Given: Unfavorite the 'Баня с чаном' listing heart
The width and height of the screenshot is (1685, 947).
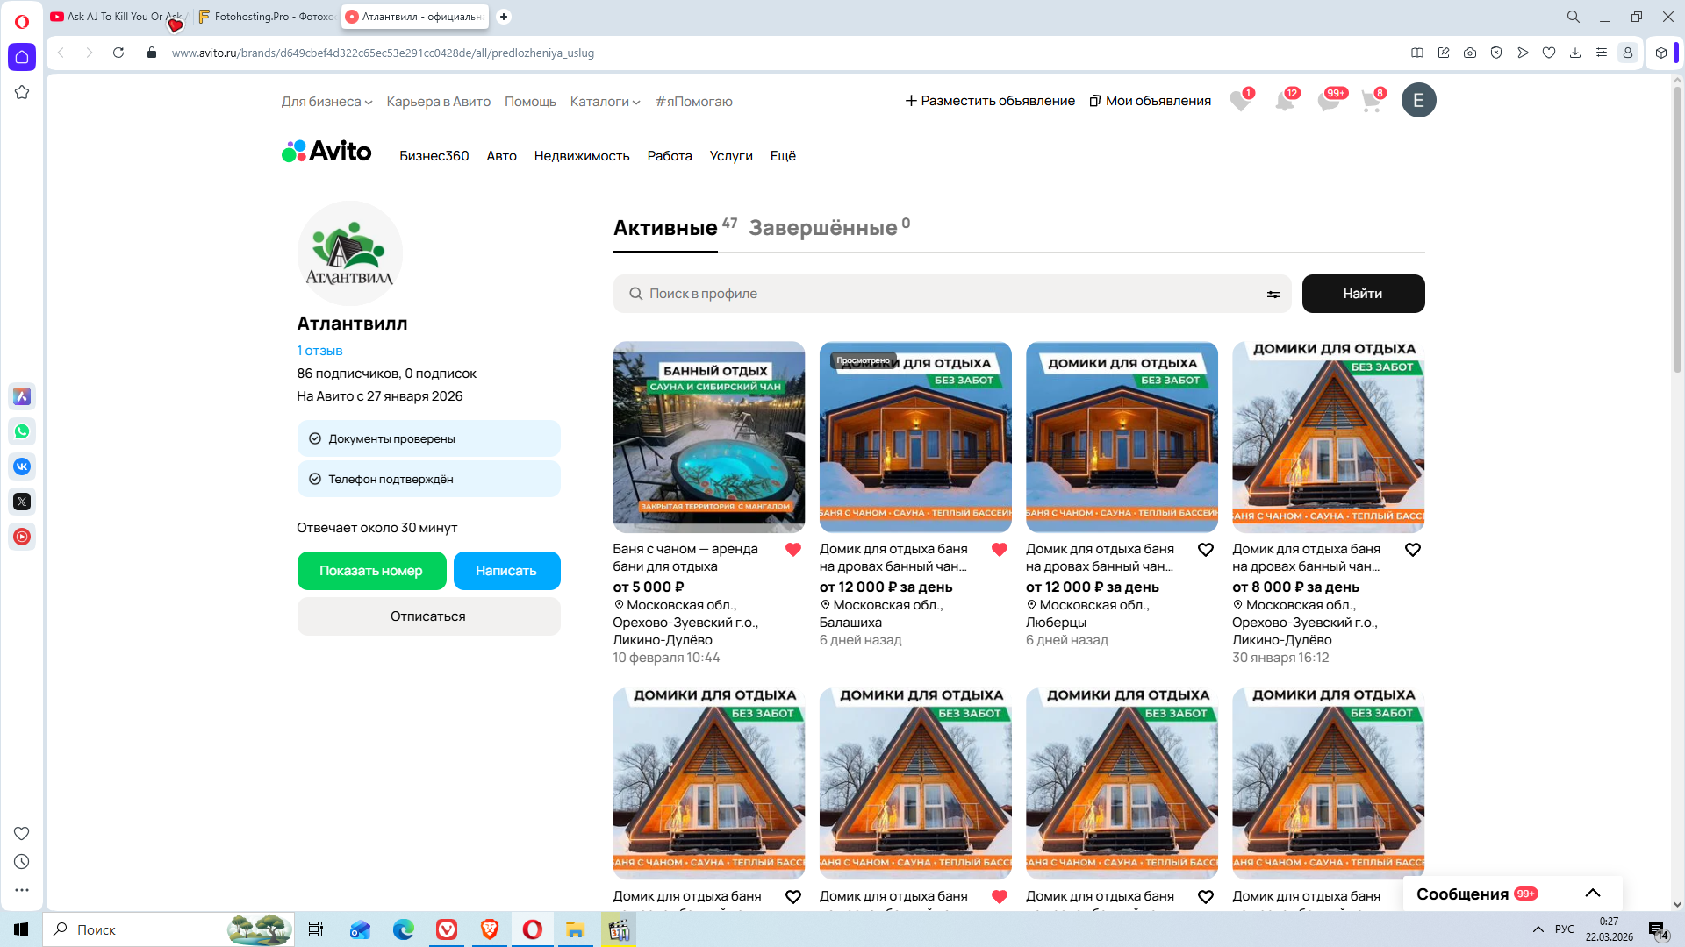Looking at the screenshot, I should tap(793, 550).
